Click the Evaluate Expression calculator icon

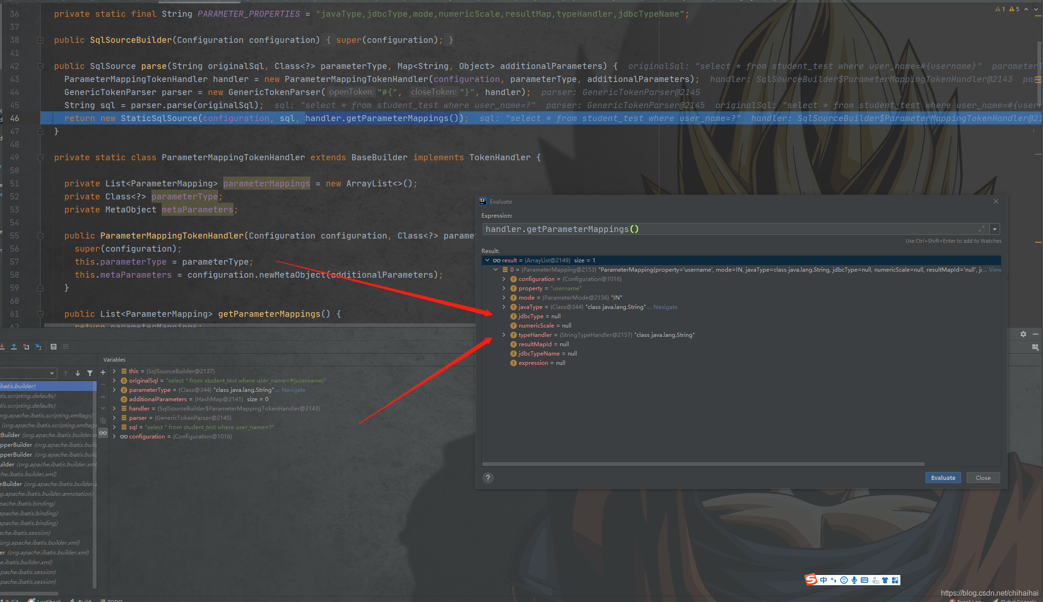(x=54, y=347)
